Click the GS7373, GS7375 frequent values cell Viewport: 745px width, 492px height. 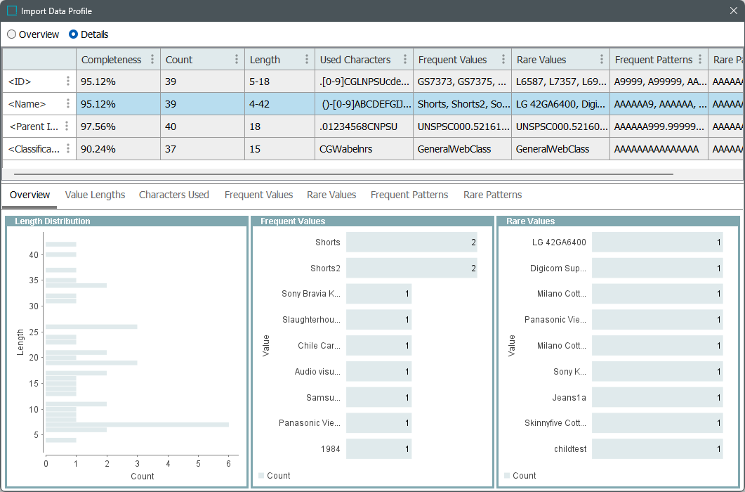coord(462,82)
